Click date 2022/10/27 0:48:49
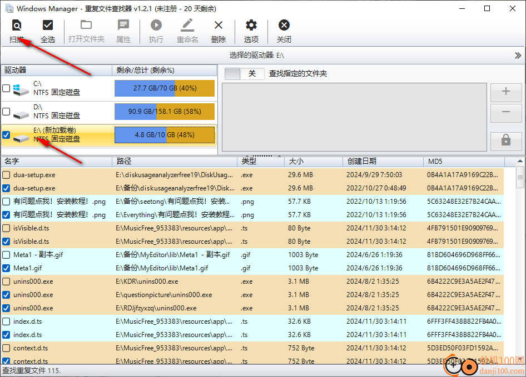This screenshot has height=377, width=526. point(376,188)
